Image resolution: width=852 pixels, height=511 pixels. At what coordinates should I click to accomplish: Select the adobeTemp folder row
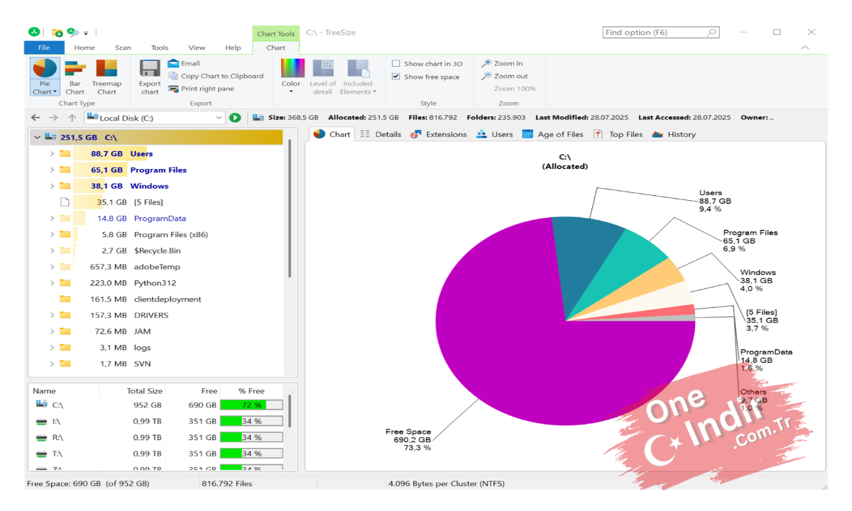(156, 267)
